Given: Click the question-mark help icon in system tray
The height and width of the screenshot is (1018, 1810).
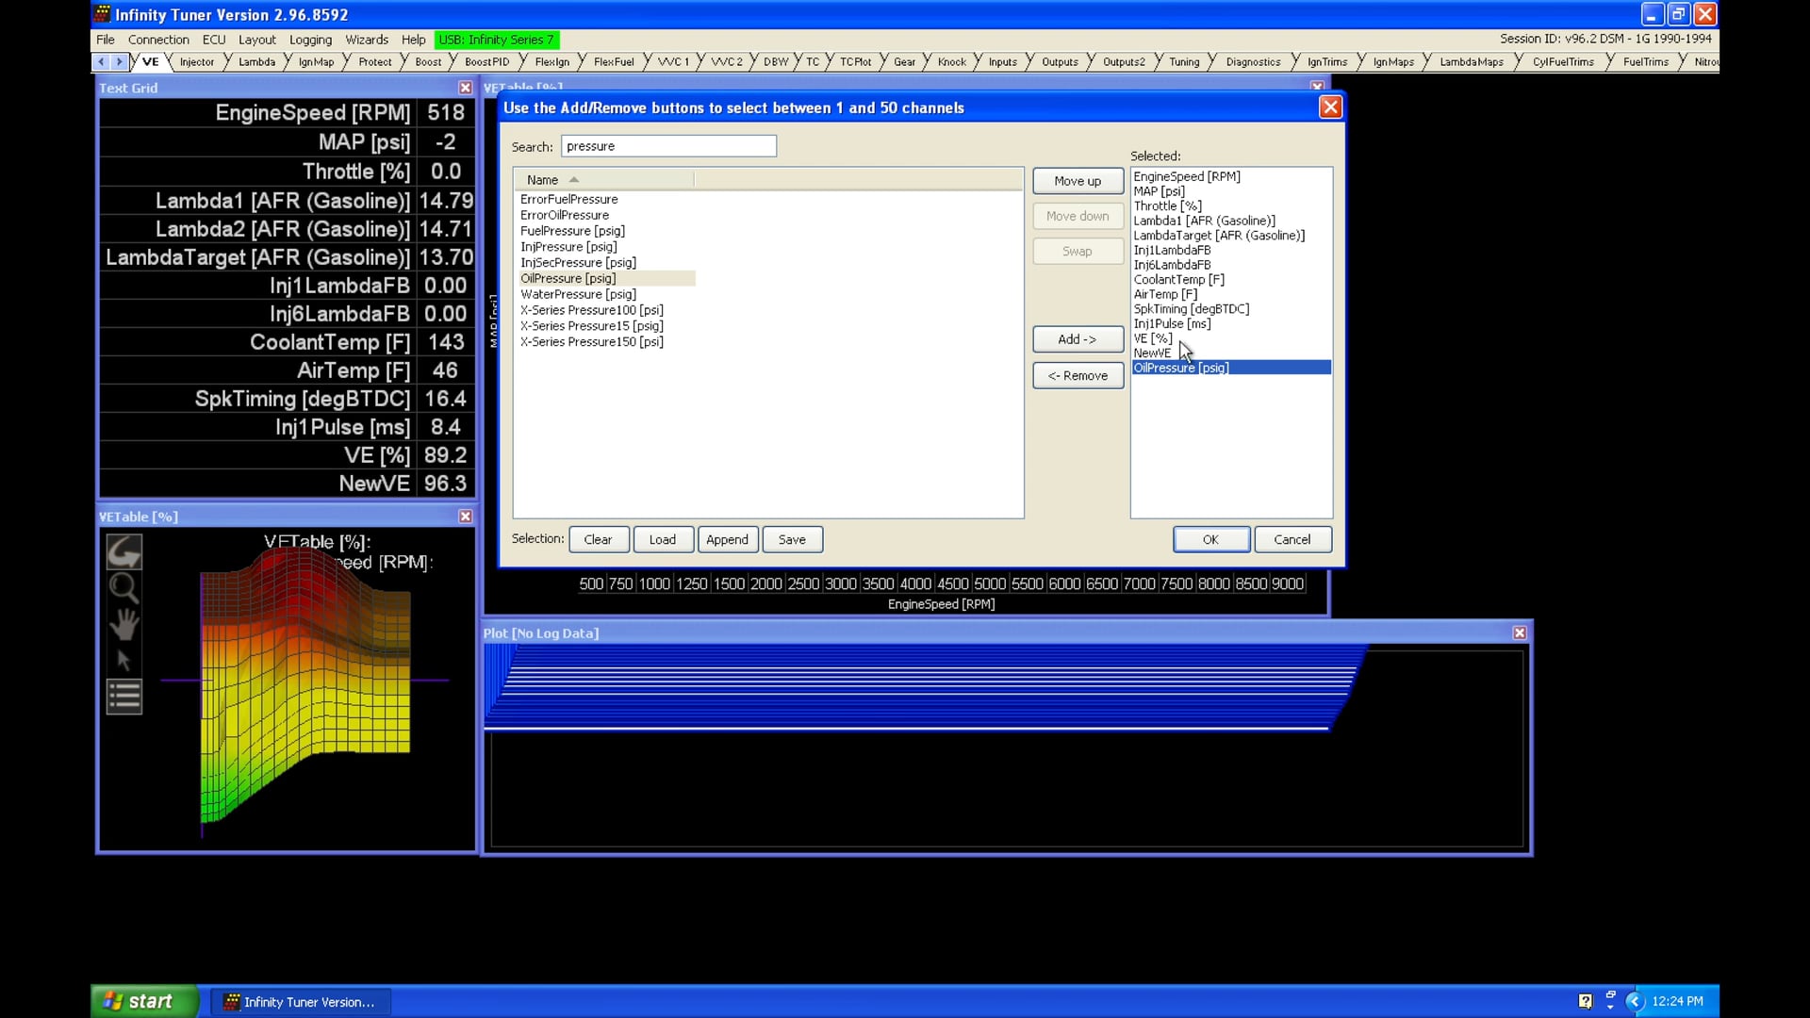Looking at the screenshot, I should pyautogui.click(x=1586, y=1000).
